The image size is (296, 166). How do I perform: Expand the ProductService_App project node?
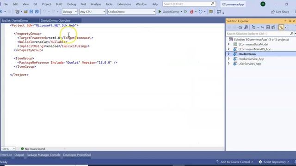[229, 59]
